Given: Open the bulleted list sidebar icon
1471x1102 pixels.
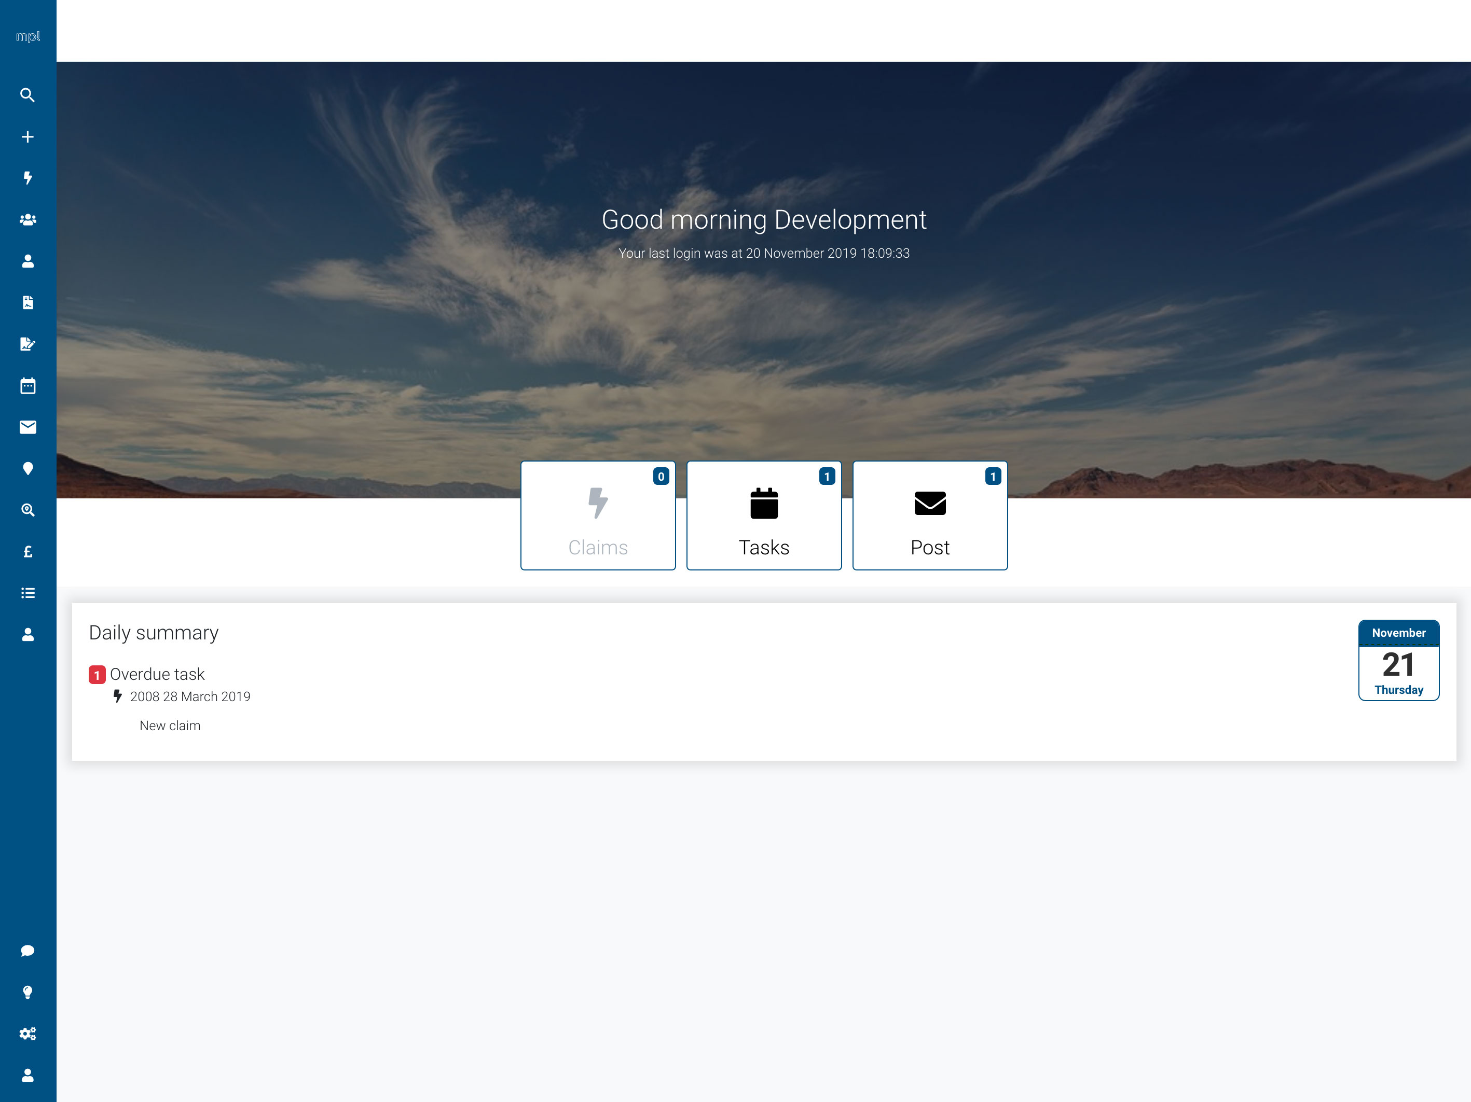Looking at the screenshot, I should (28, 593).
